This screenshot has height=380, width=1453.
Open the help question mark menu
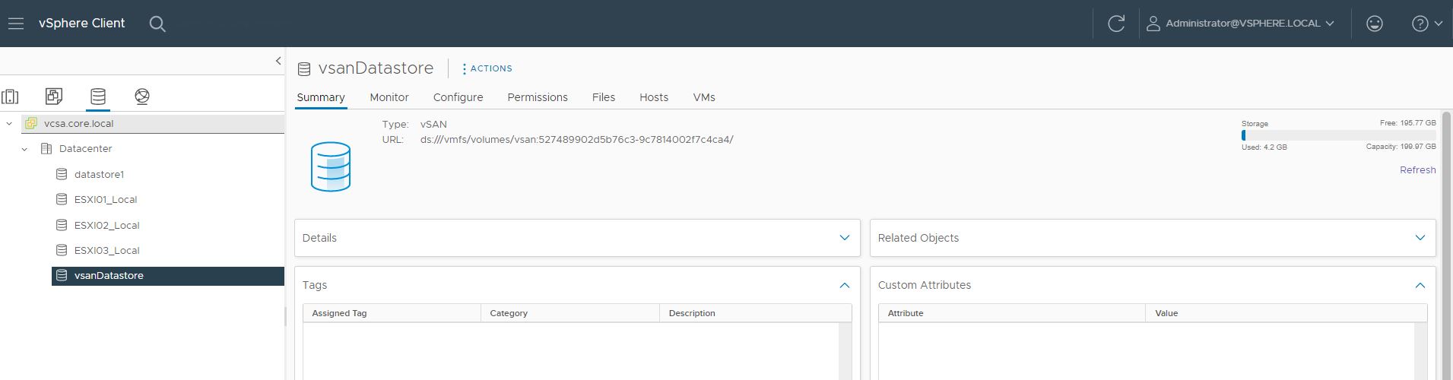pyautogui.click(x=1427, y=24)
